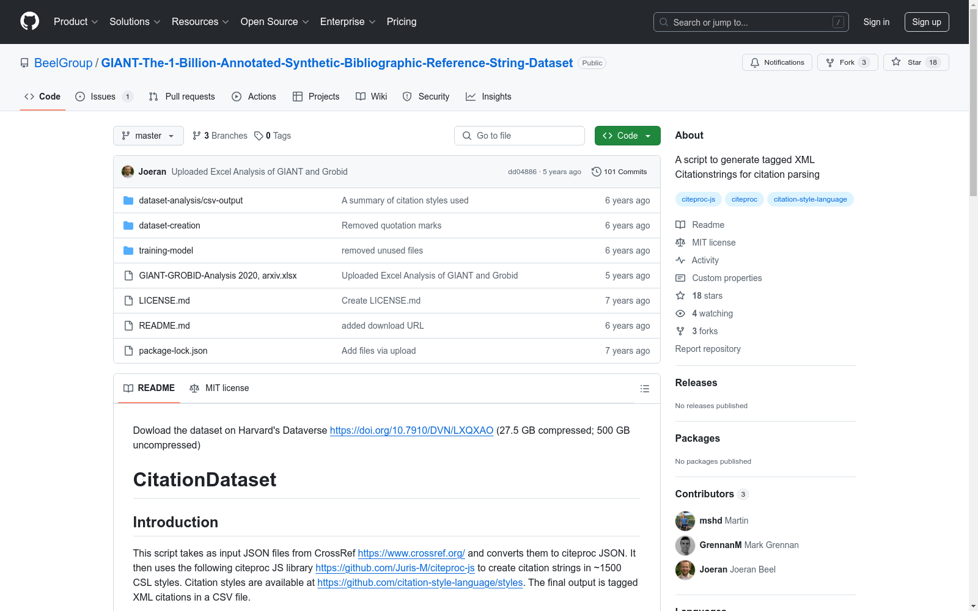Click the eye icon beside 4 watching
Screen dimensions: 978x611
(680, 313)
